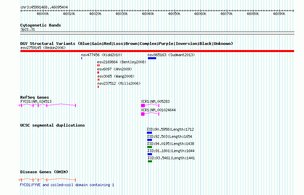Select the XCR1 NM_001024644 gene model

[150, 114]
